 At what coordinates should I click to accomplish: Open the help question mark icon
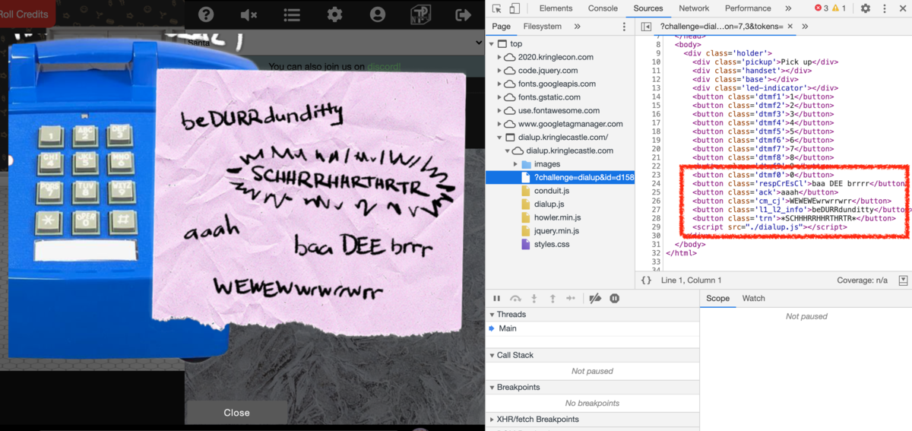point(205,14)
